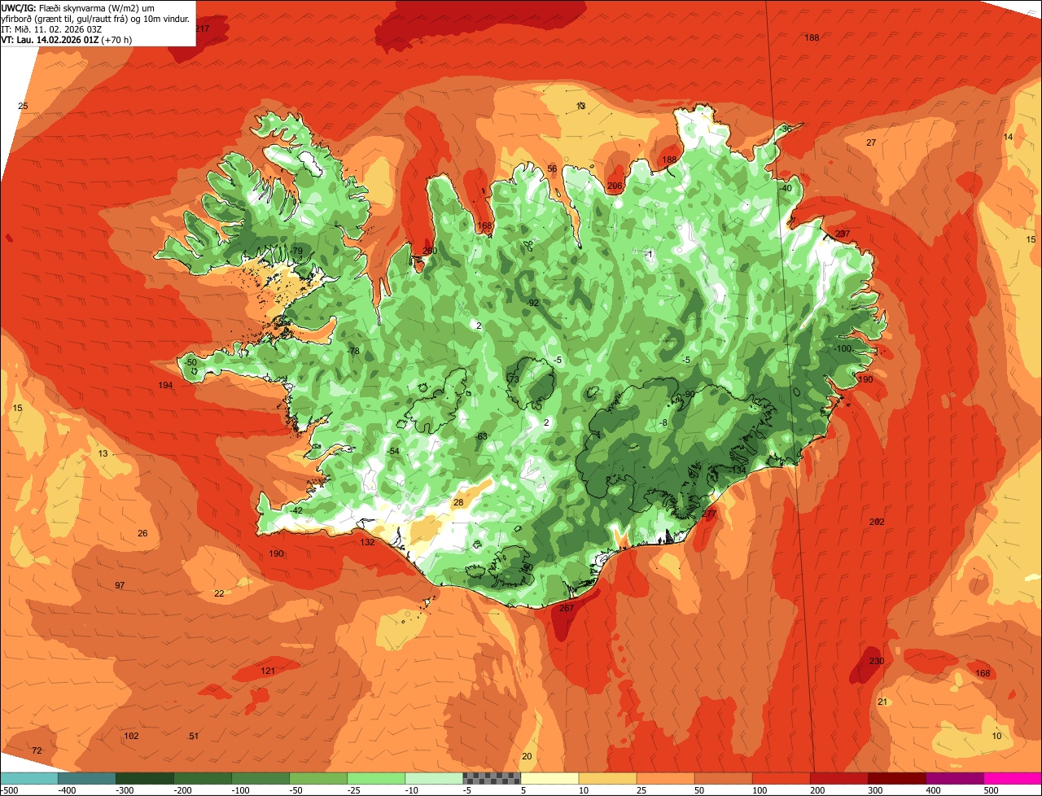
Task: Click the map value '194' off the west coast
Action: coord(165,385)
